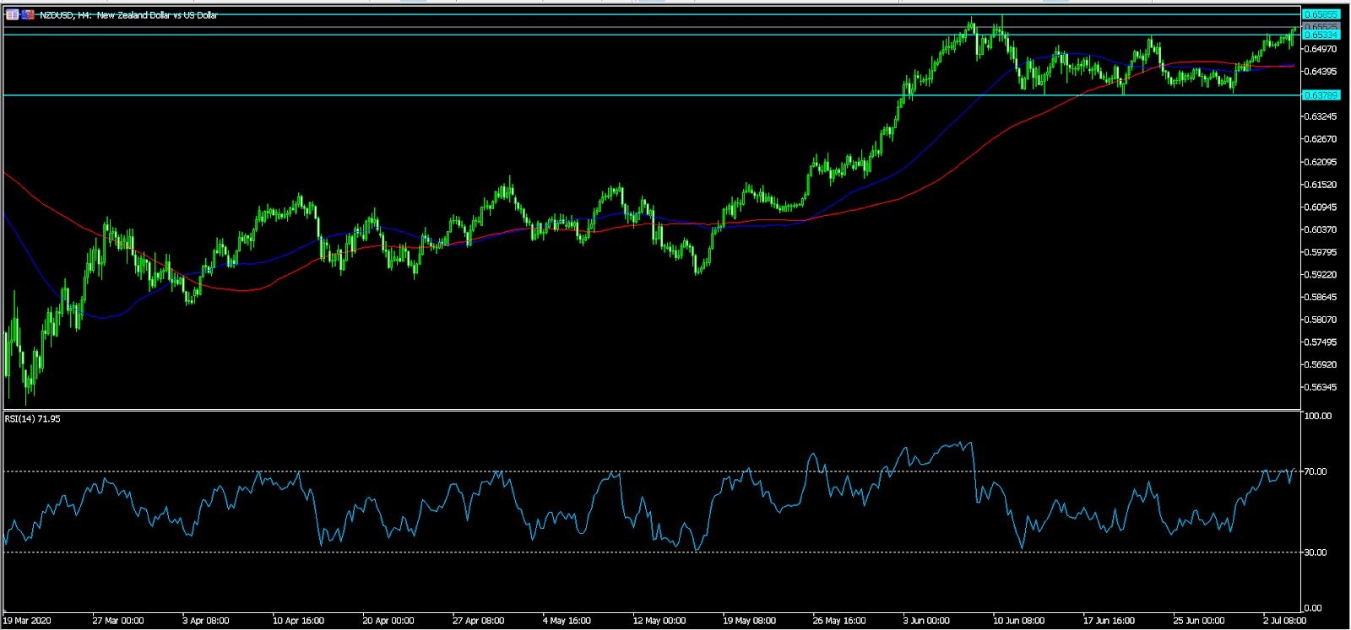Click the RSI level label 30.00
Image resolution: width=1351 pixels, height=630 pixels.
point(1316,552)
